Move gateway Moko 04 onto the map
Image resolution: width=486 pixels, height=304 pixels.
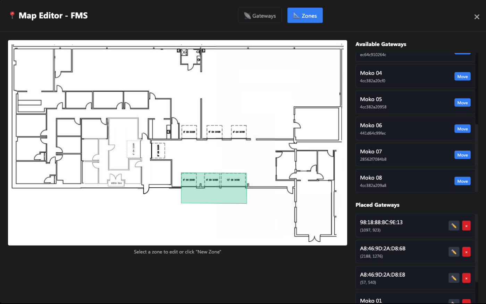pos(462,76)
